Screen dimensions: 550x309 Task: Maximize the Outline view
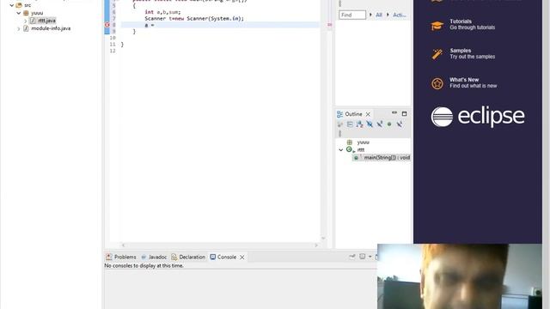[x=404, y=113]
